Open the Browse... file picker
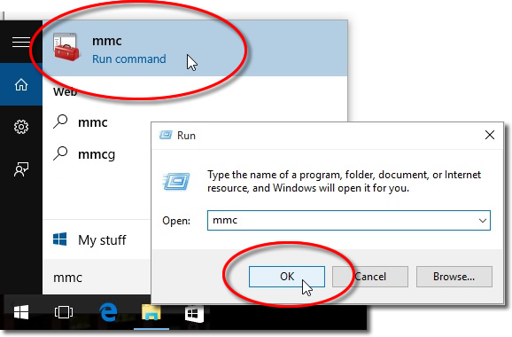 click(x=454, y=277)
